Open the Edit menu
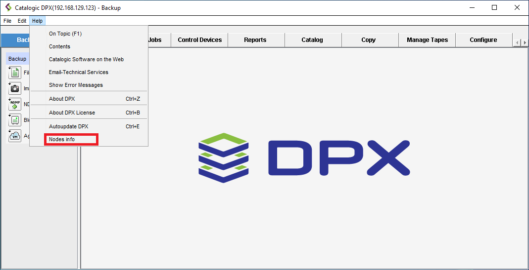Screen dimensions: 529x270 point(22,21)
